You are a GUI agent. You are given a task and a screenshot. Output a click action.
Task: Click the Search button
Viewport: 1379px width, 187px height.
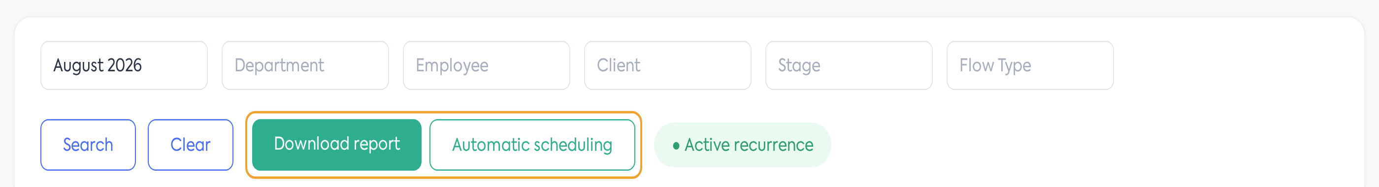(88, 145)
